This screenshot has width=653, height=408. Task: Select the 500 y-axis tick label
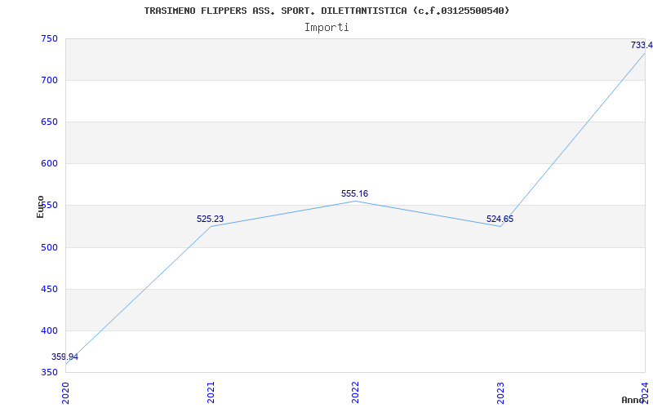(48, 247)
